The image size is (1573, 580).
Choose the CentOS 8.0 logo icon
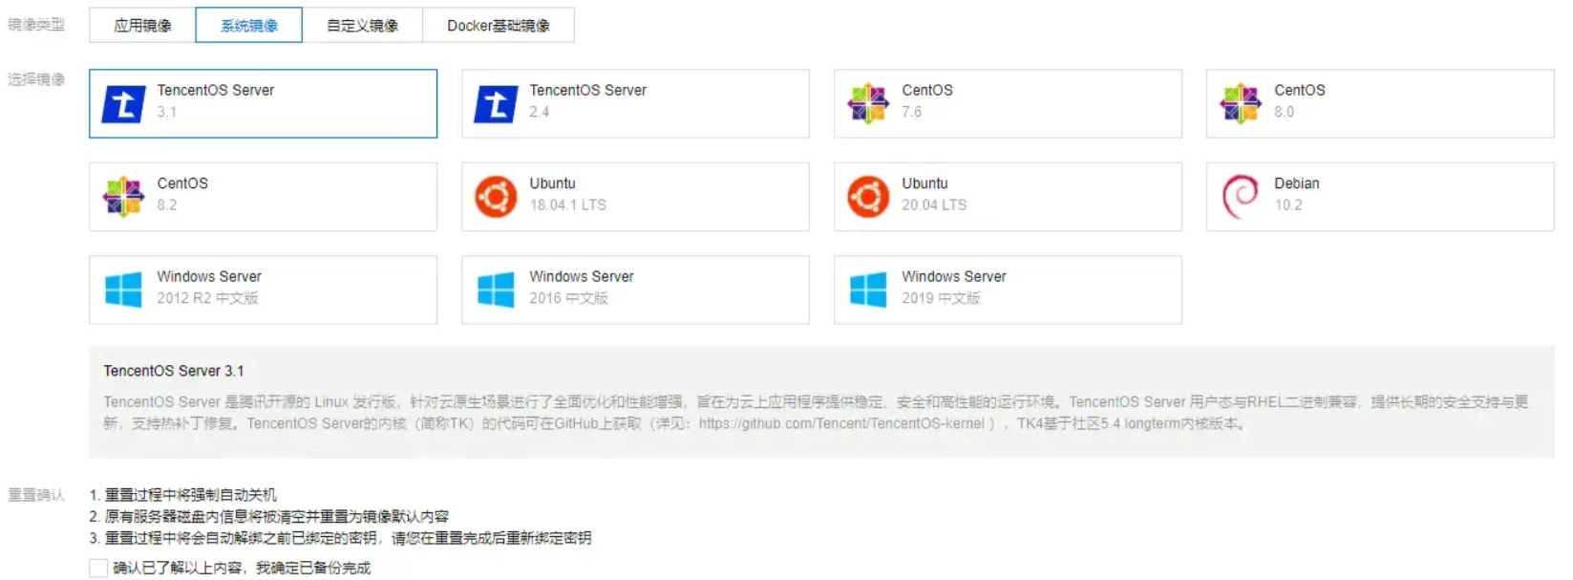click(1241, 103)
